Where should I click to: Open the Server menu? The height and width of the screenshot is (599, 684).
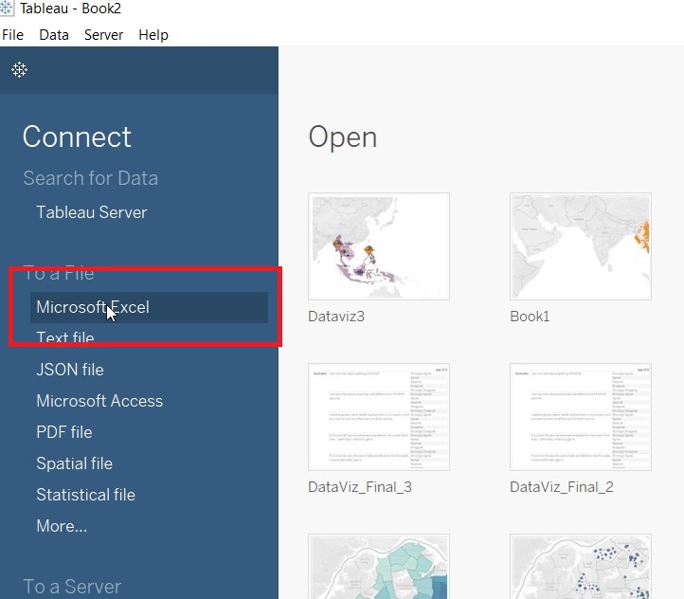coord(103,35)
